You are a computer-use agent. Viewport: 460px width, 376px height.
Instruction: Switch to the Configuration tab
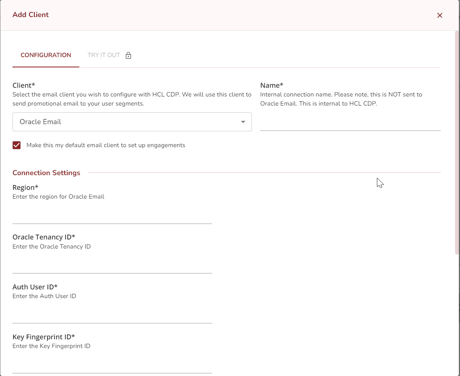tap(46, 55)
